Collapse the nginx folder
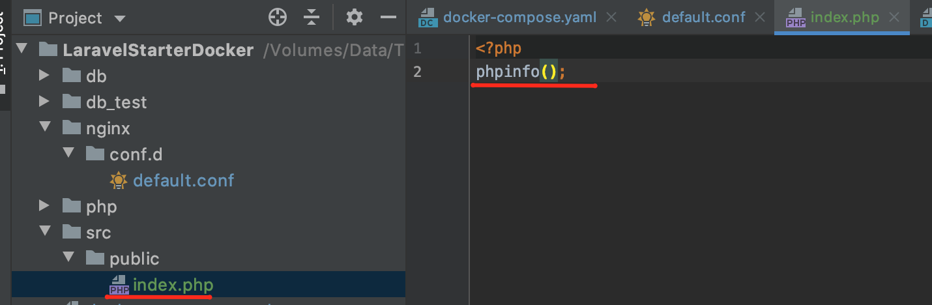This screenshot has height=305, width=932. (x=44, y=128)
